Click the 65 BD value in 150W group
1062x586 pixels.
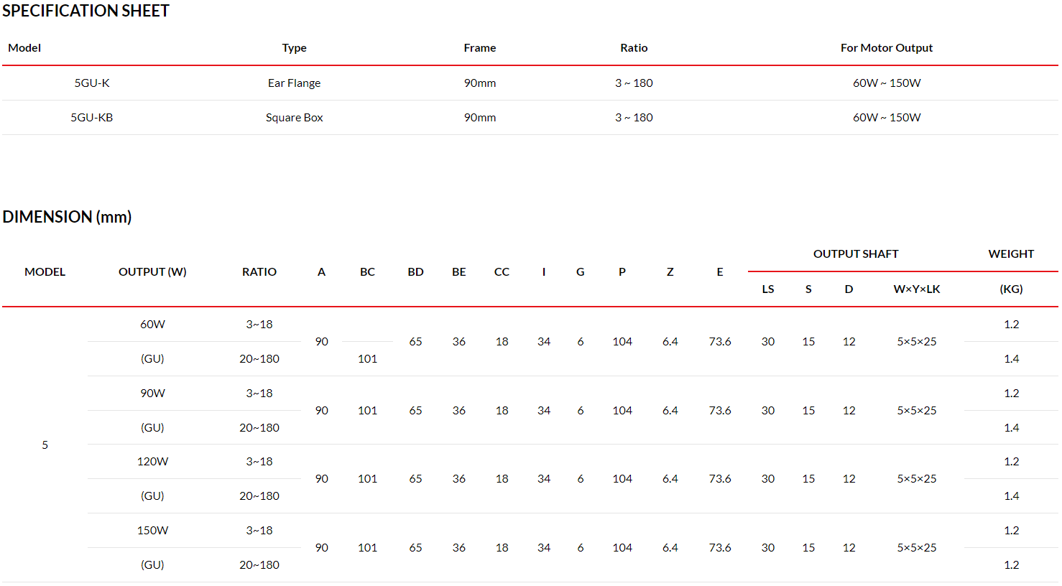coord(415,548)
